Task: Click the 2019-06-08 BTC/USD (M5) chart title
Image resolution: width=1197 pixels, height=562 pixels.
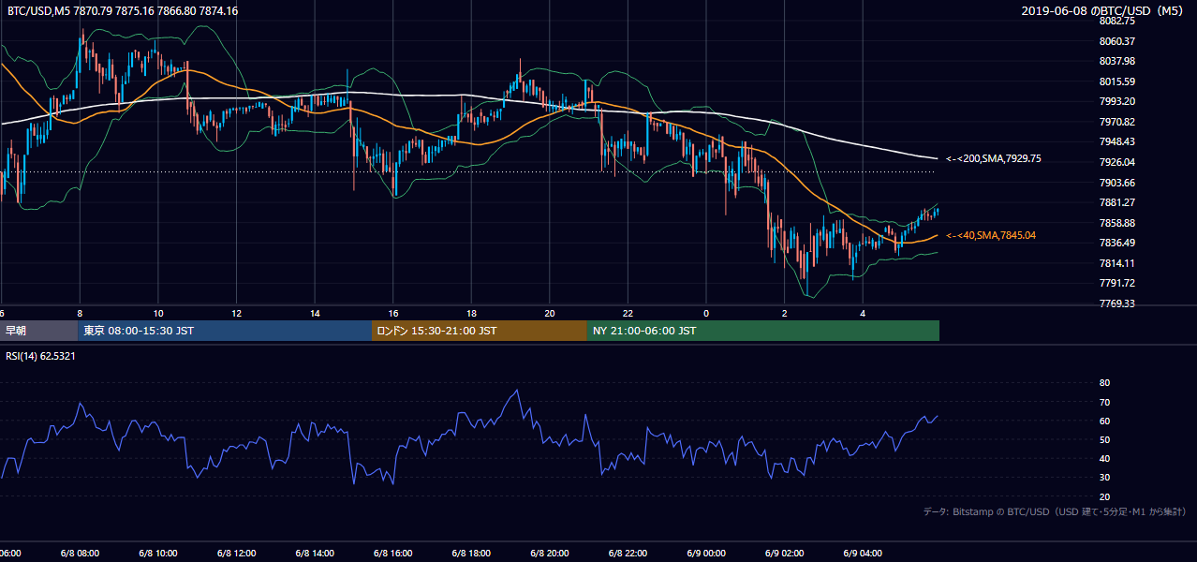Action: (x=1104, y=11)
